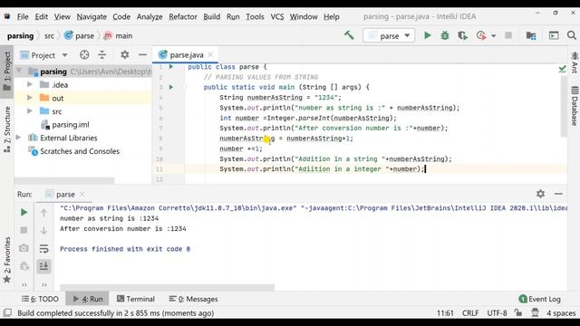
Task: Hide the Project panel with minus icon
Action: [143, 55]
